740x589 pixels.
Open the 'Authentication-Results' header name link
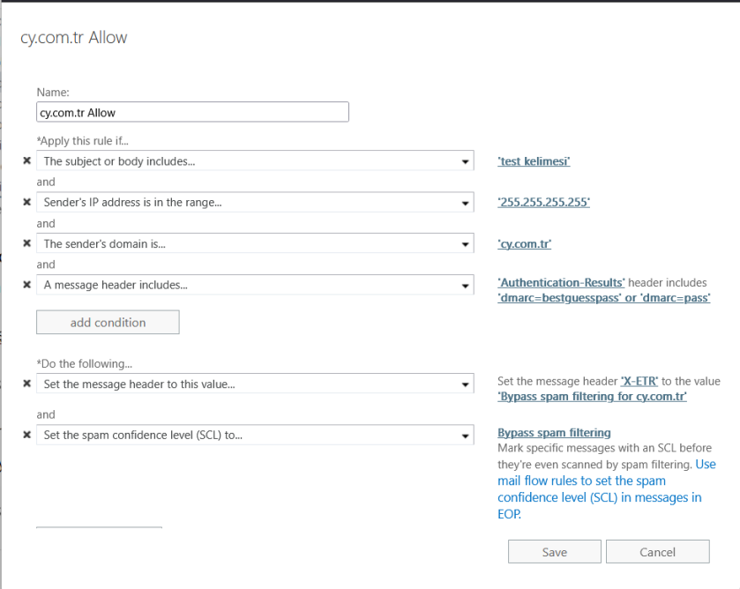pyautogui.click(x=561, y=283)
